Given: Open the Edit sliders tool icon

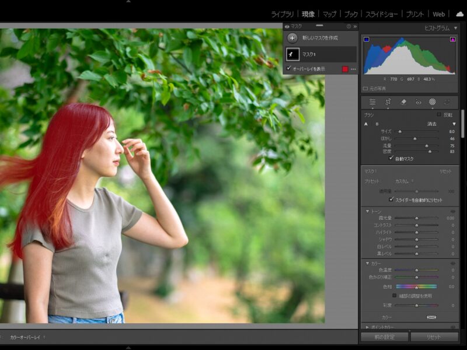Looking at the screenshot, I should point(372,102).
